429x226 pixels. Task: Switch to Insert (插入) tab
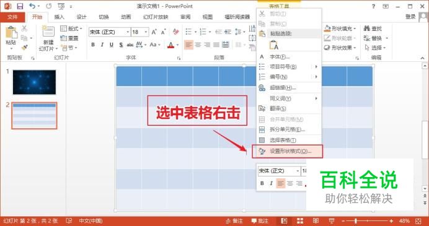point(60,17)
